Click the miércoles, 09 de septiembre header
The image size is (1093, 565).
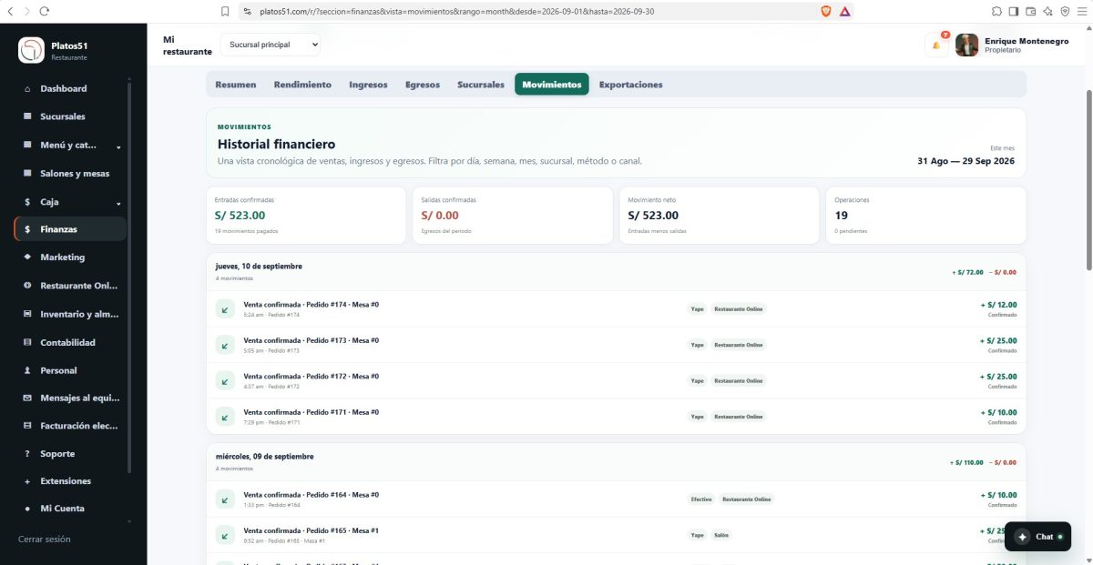point(264,457)
